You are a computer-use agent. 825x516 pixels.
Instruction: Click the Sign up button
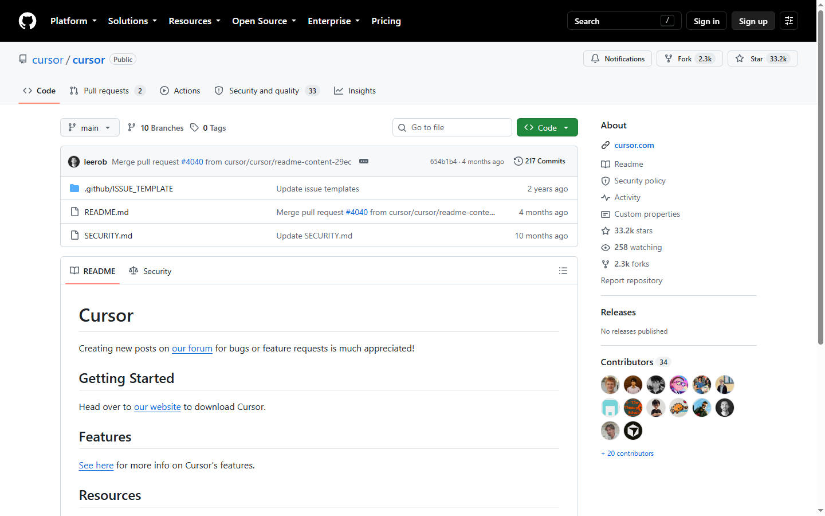tap(753, 21)
